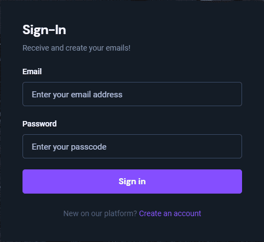
Task: Open the Create an account link
Action: [x=170, y=213]
